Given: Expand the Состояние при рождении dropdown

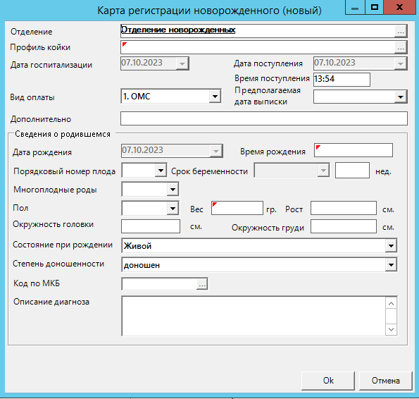Looking at the screenshot, I should 391,246.
